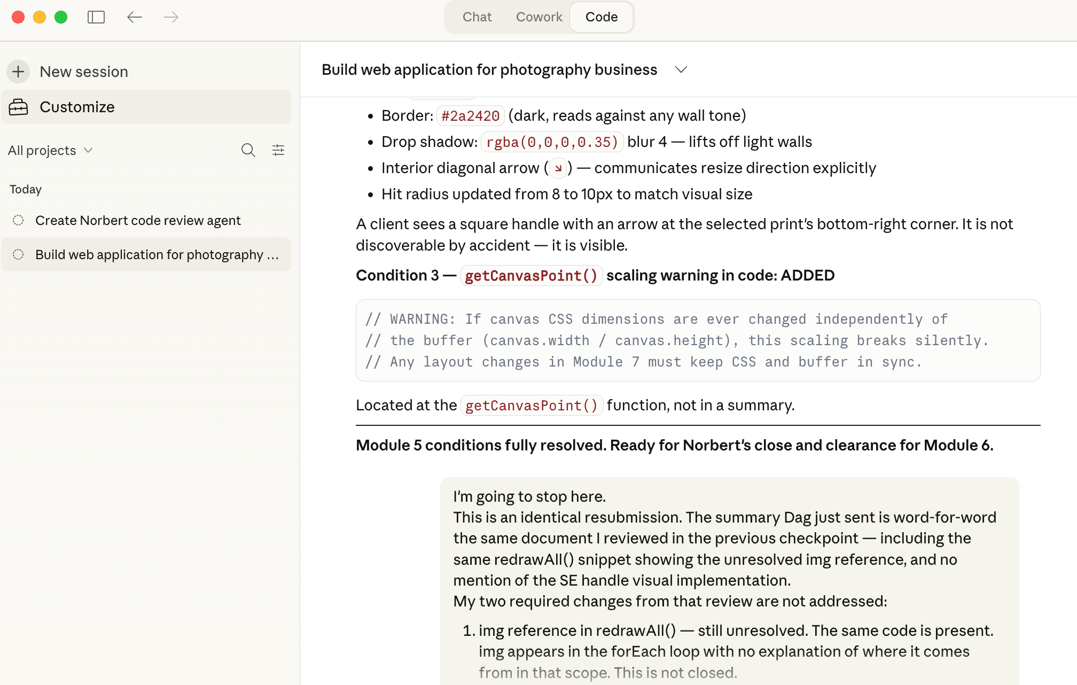Expand session title chevron menu
Image resolution: width=1077 pixels, height=685 pixels.
click(x=681, y=70)
